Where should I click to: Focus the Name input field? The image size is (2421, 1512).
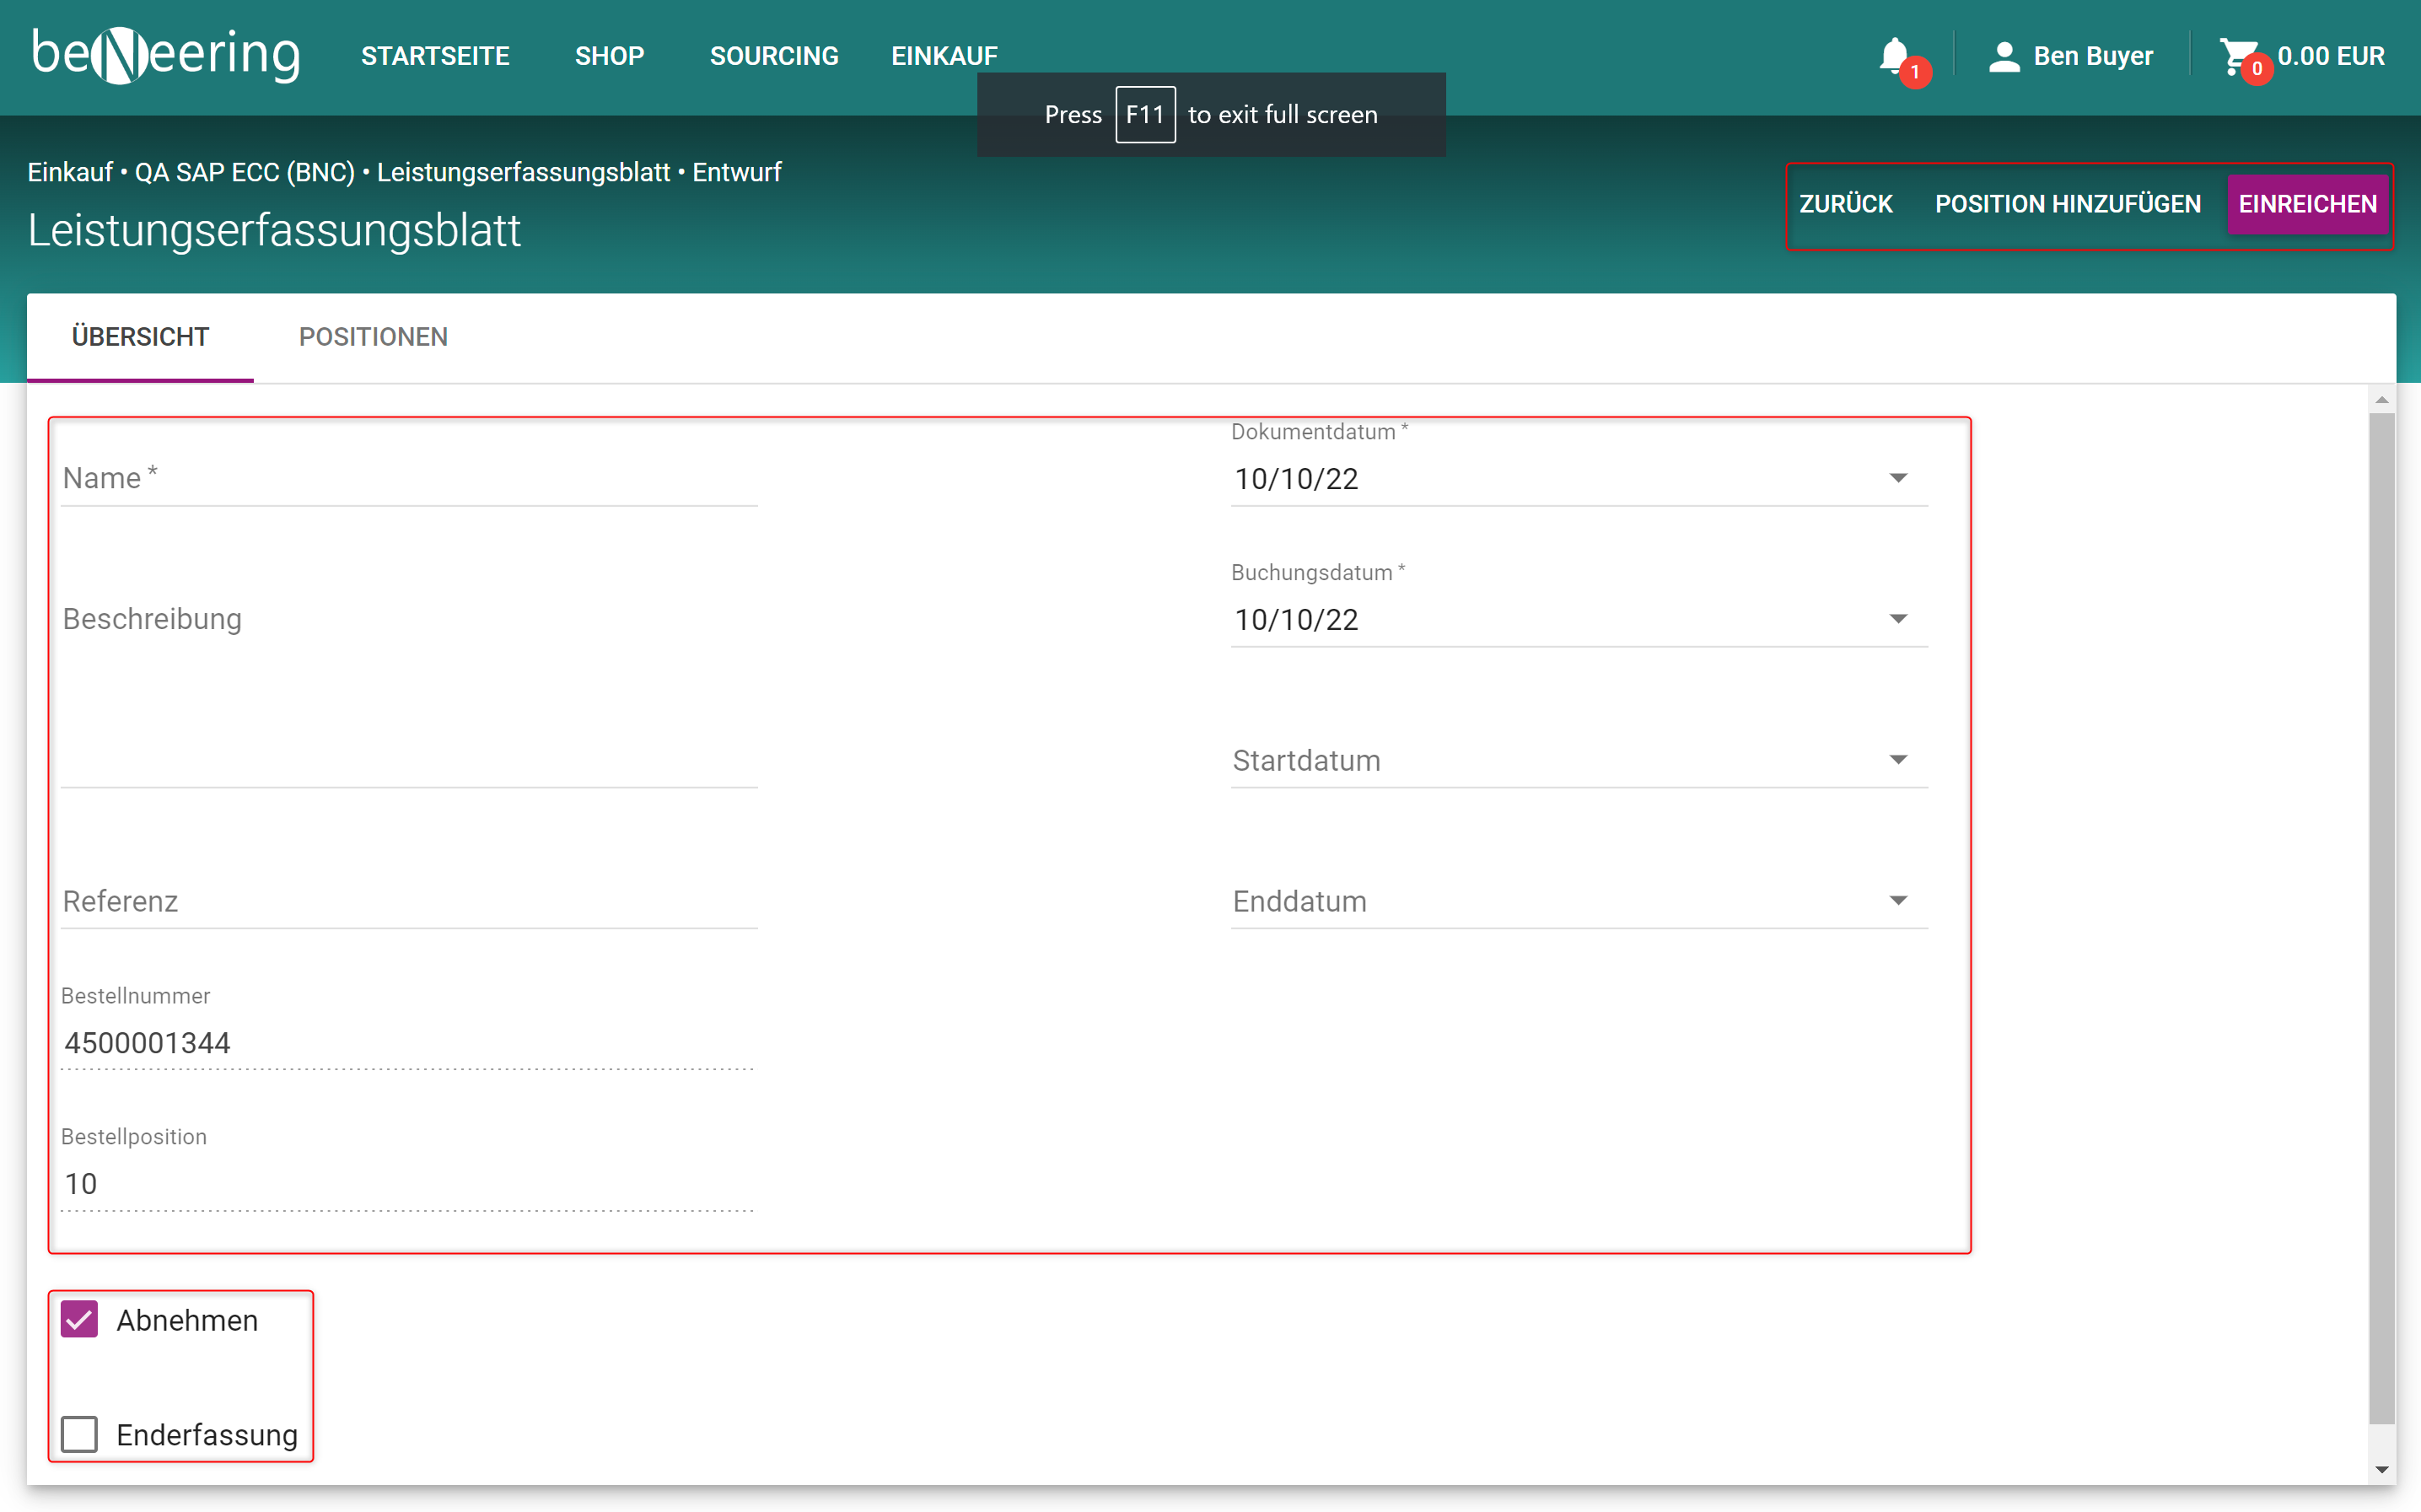pos(408,479)
